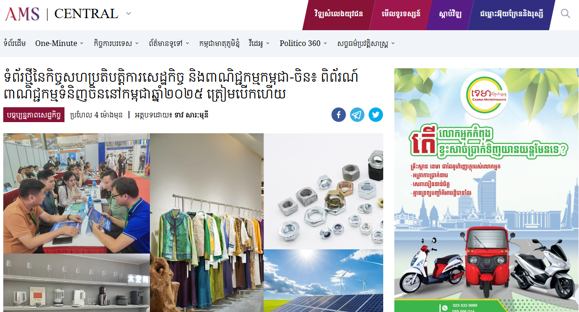579x312 pixels.
Task: Click the មើលទូរទស្សន៍ watch TV tab
Action: click(x=401, y=13)
